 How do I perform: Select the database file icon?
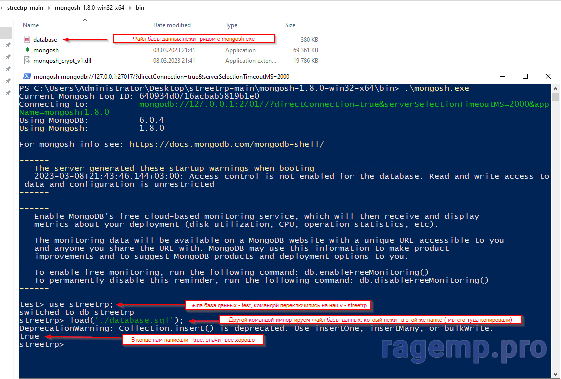tap(27, 39)
